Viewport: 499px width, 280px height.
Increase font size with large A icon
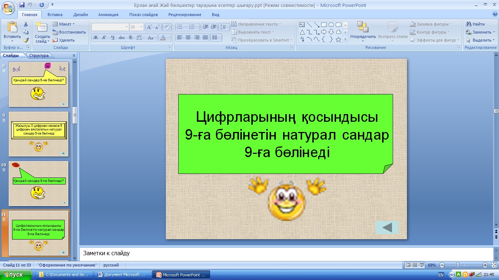pos(149,27)
